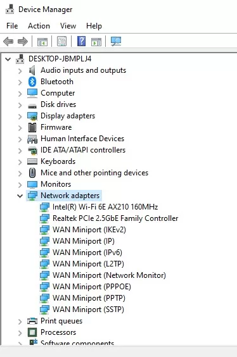Open the File menu
Image resolution: width=237 pixels, height=357 pixels.
click(12, 26)
